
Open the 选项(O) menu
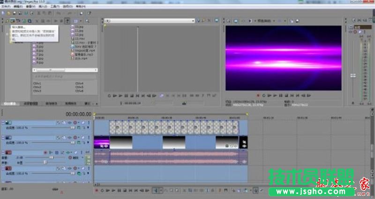tap(67, 7)
